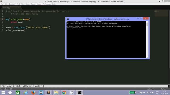Click the 'Enter your name:' prompt in cmd
170x95 pixels.
pyautogui.click(x=74, y=28)
